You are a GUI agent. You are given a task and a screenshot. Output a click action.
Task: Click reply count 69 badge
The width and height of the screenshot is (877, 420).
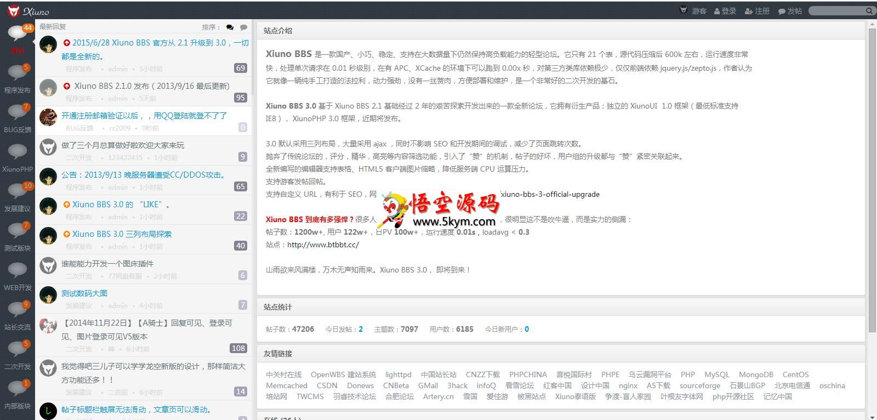tap(241, 68)
